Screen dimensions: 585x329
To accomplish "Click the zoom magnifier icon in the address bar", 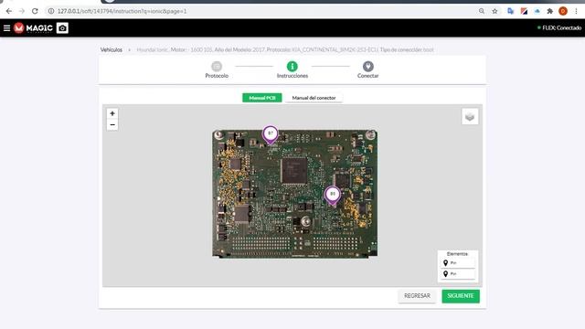I will click(482, 11).
